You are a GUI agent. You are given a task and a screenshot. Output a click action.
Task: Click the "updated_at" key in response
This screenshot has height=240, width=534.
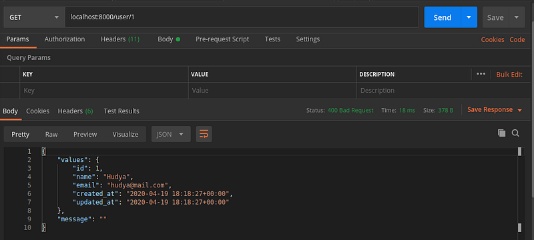pos(95,202)
